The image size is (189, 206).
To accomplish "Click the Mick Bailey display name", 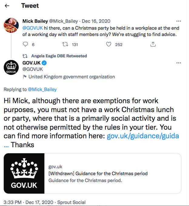I will click(x=35, y=21).
